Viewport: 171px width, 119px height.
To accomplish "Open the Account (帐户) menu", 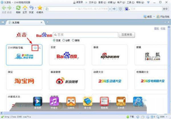I will 121,2.
